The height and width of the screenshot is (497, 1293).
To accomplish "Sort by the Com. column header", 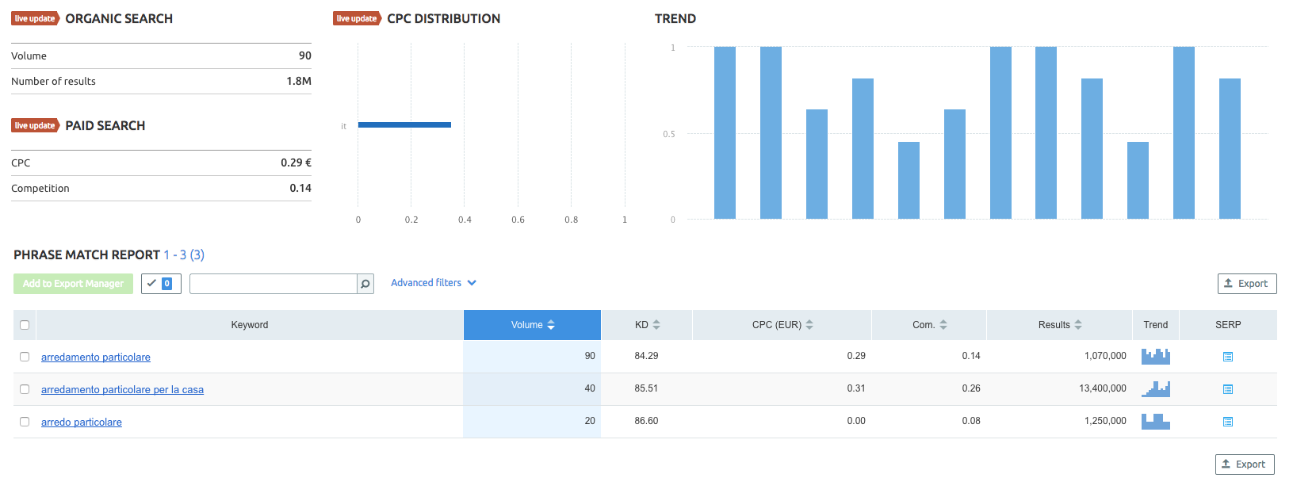I will click(929, 325).
